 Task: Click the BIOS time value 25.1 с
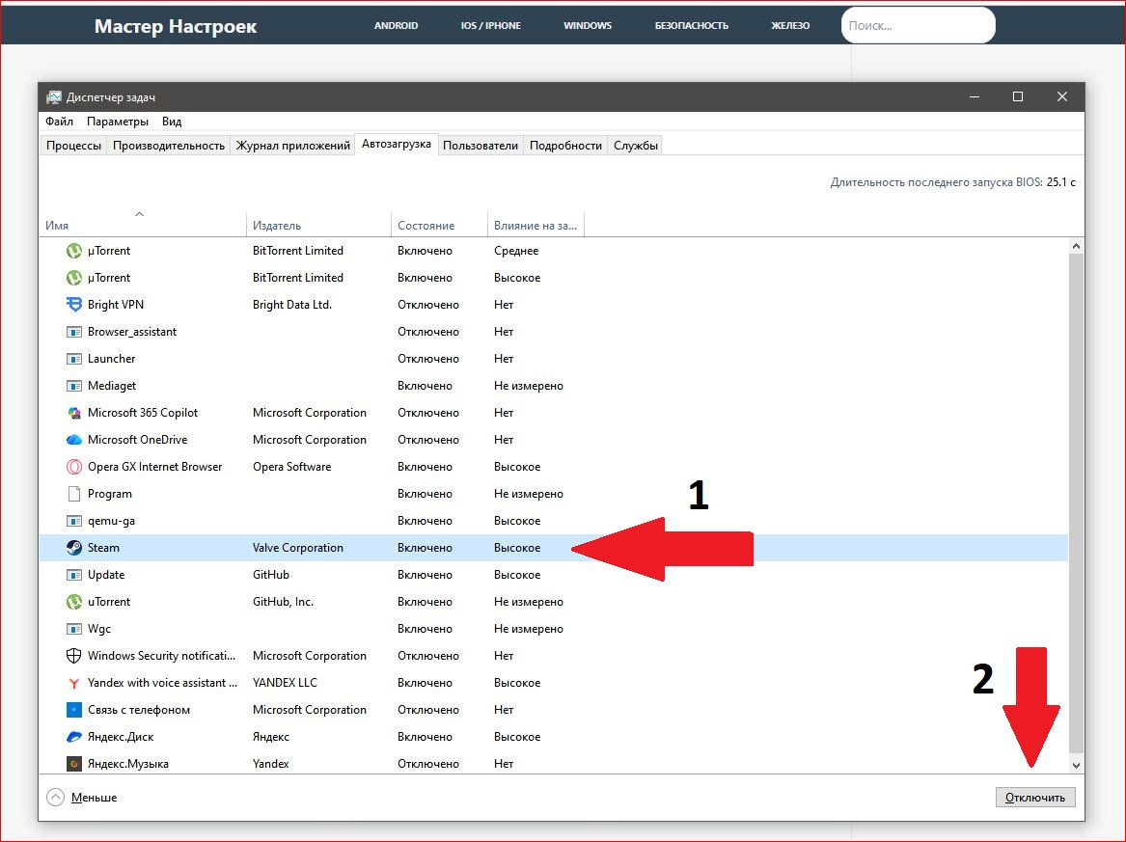pos(1060,182)
